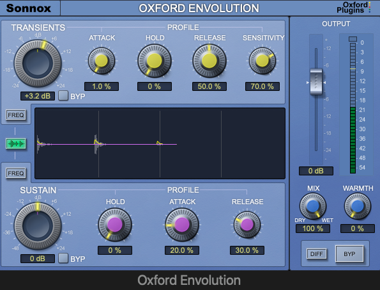Screen dimensions: 380x290
Task: Toggle the Transients BYP checkbox
Action: 63,95
